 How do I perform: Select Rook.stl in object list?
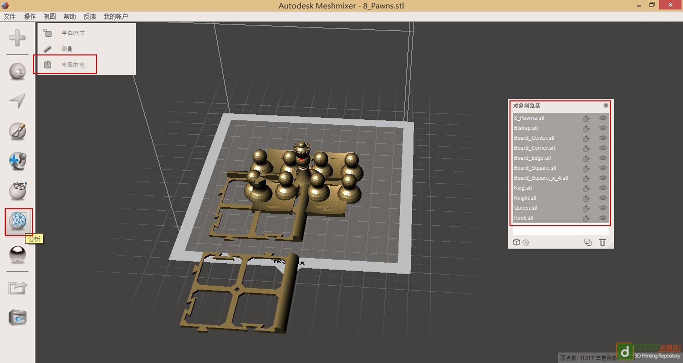(560, 218)
